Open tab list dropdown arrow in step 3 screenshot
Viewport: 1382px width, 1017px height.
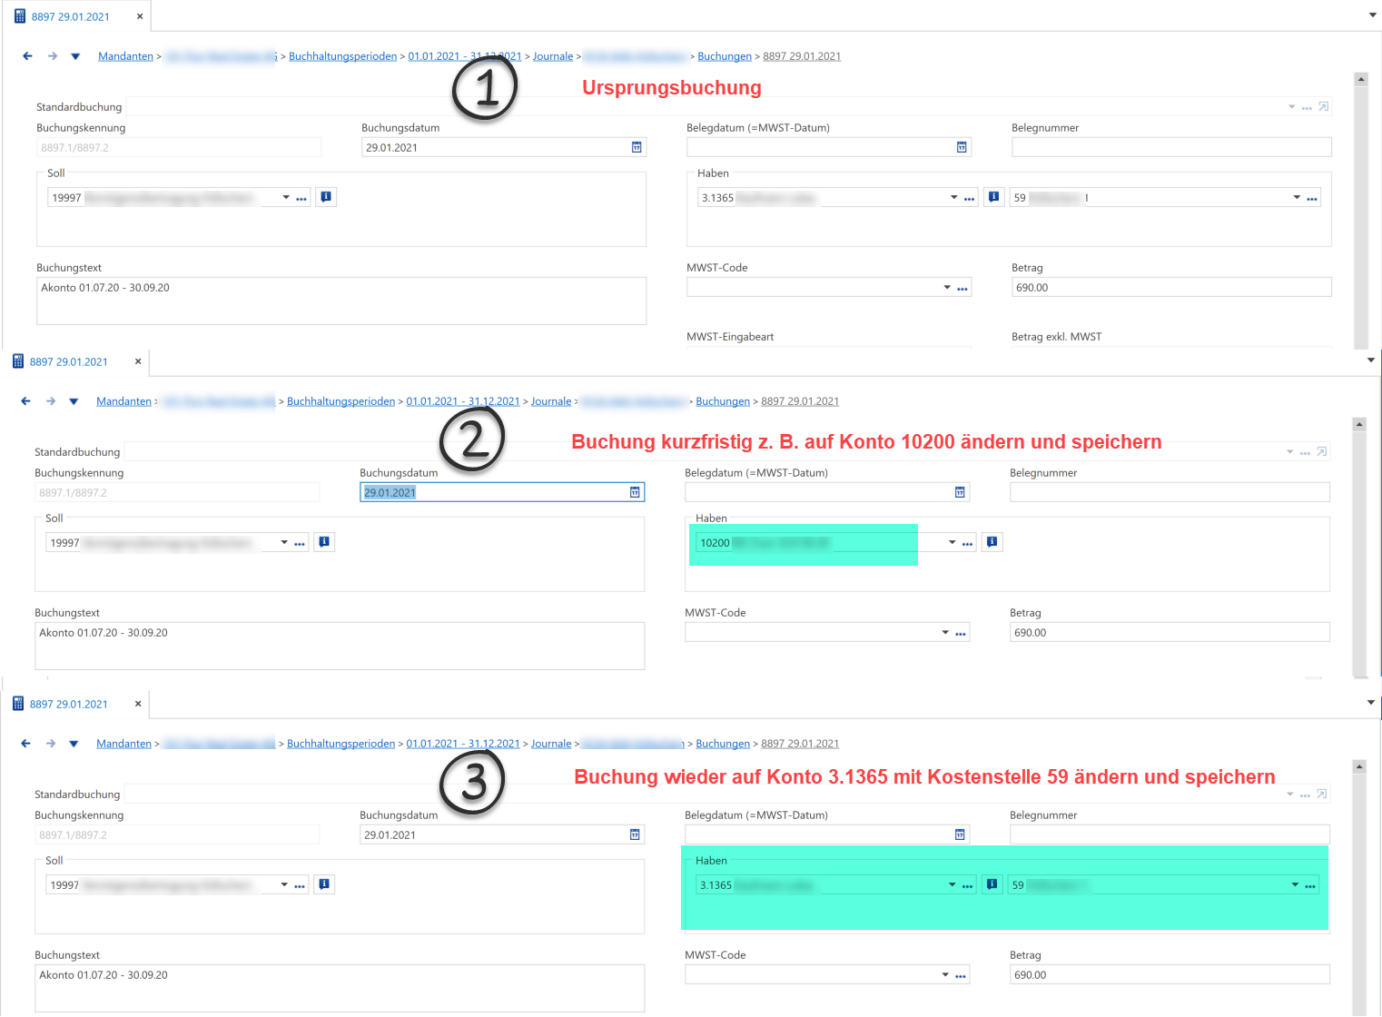pyautogui.click(x=1371, y=702)
